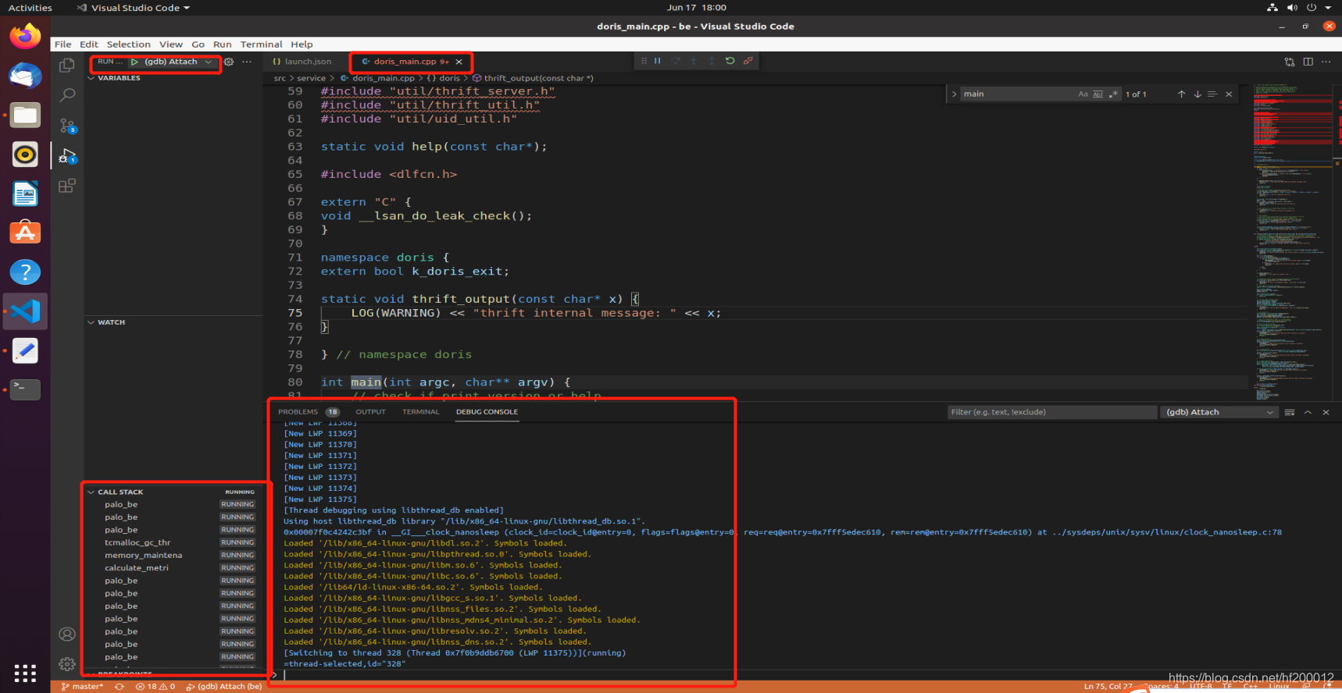Toggle find in selection
This screenshot has height=693, width=1342.
(1212, 94)
